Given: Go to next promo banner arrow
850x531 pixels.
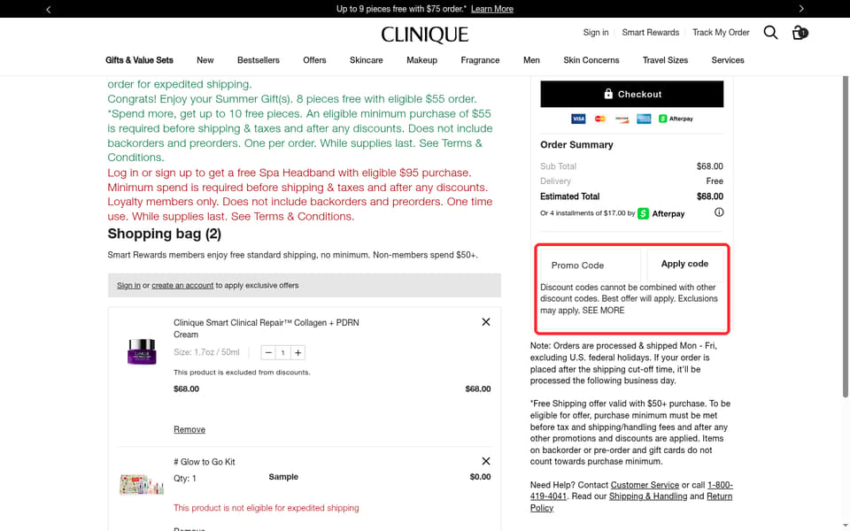Looking at the screenshot, I should click(801, 9).
